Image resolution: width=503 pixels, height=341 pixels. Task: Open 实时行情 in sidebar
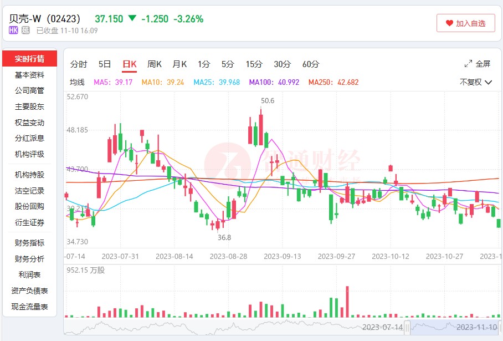29,59
